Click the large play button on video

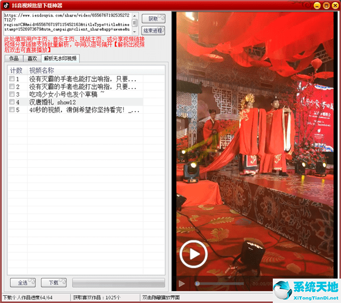[193, 254]
